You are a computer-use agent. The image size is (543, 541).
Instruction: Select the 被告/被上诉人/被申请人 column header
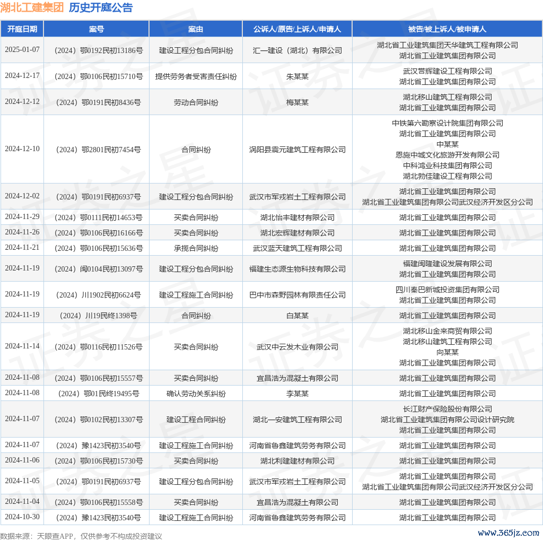click(x=448, y=29)
